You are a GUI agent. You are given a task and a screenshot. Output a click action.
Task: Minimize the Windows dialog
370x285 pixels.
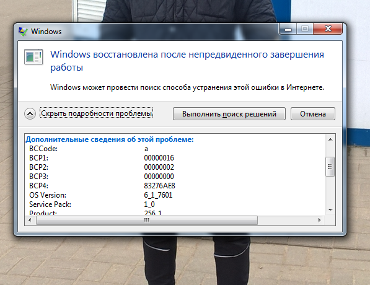288,29
